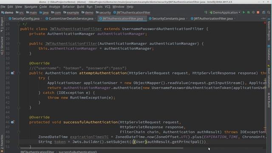Open Project Structure icon in toolbar
The width and height of the screenshot is (272, 153).
click(x=263, y=12)
